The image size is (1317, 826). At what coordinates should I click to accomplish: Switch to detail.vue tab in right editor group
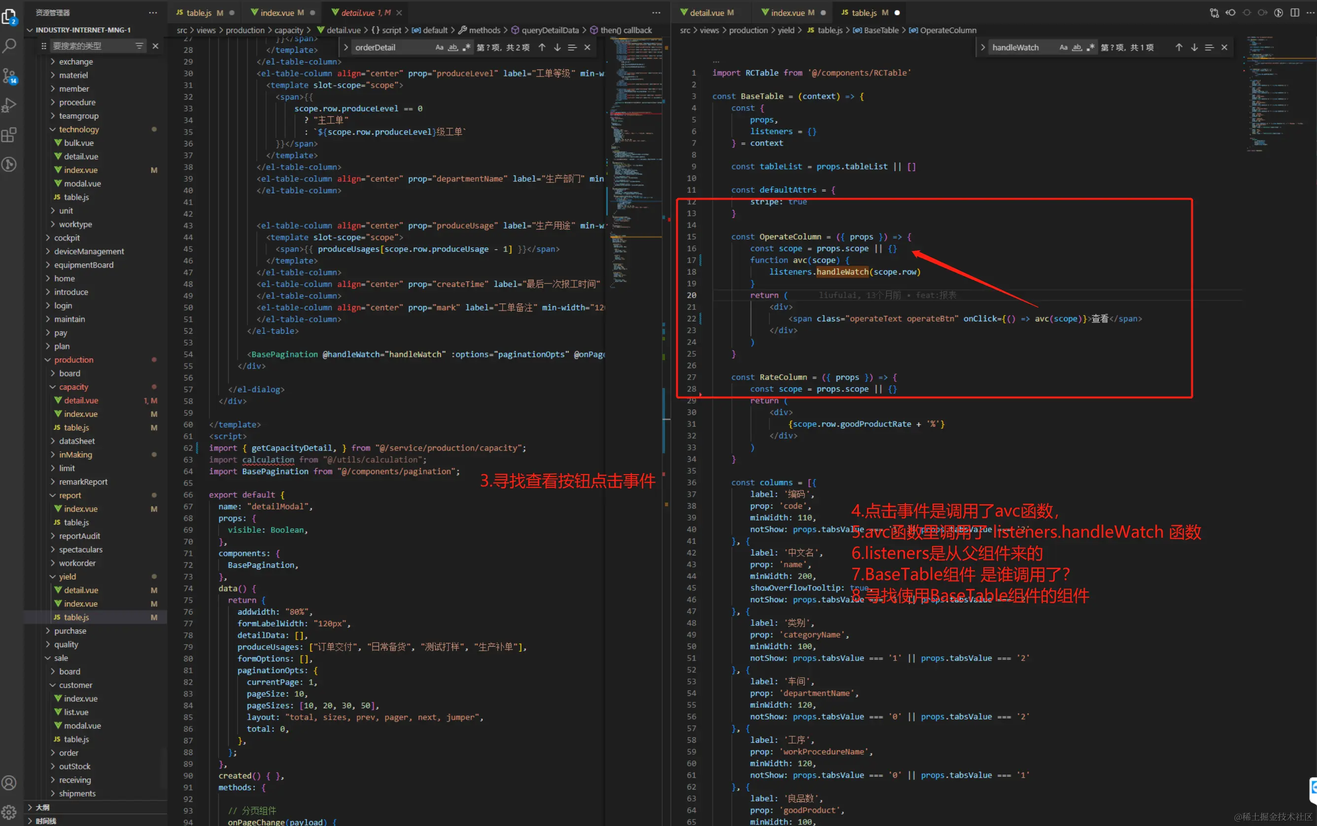(x=706, y=12)
